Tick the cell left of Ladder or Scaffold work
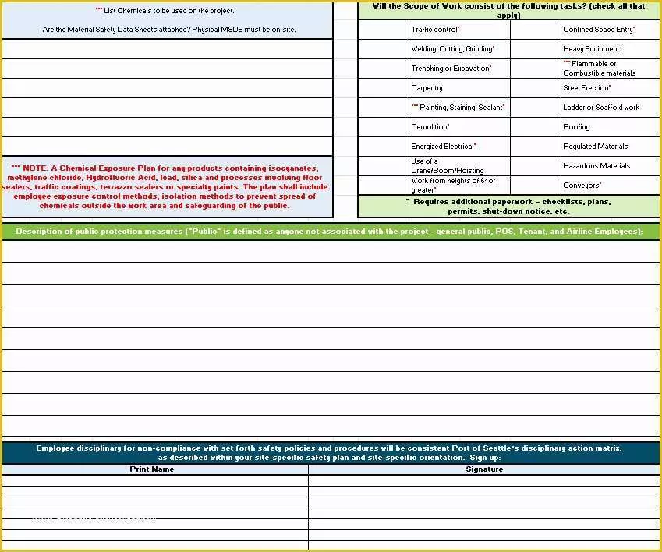The image size is (662, 552). click(536, 107)
